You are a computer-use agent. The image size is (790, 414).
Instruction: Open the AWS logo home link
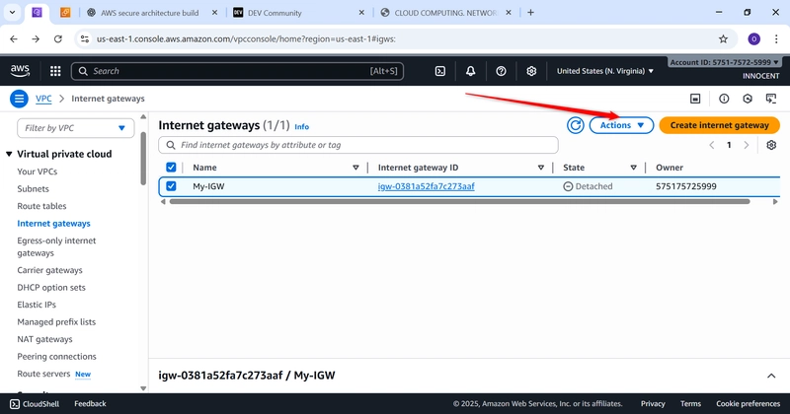[x=20, y=71]
